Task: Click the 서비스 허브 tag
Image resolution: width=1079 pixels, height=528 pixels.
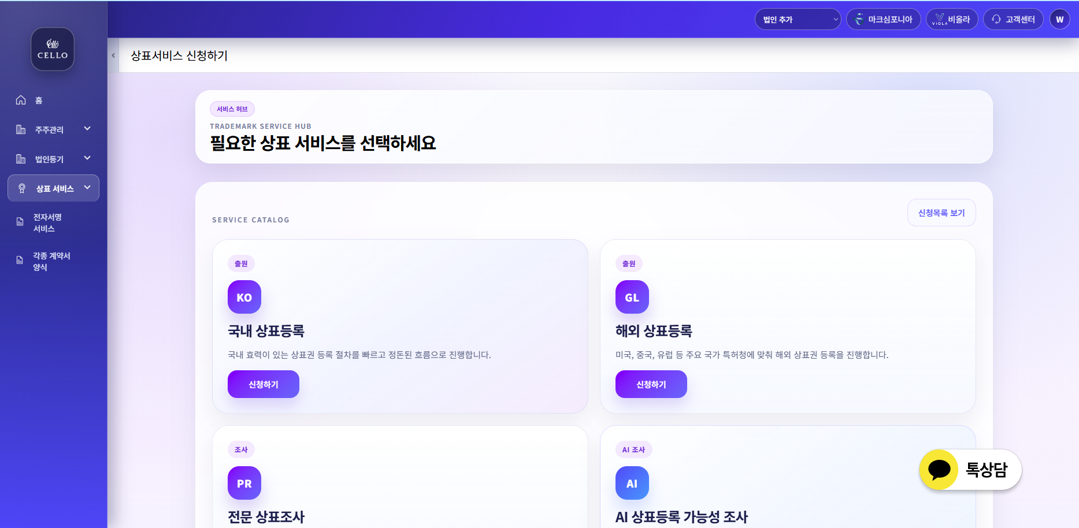Action: click(232, 109)
